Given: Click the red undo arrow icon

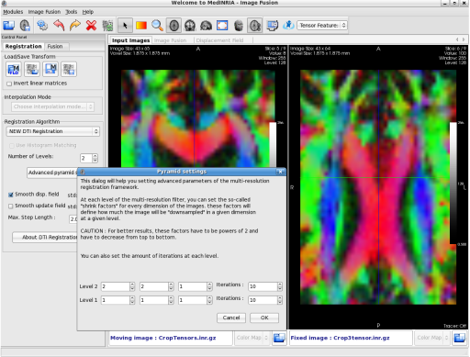Looking at the screenshot, I should pyautogui.click(x=59, y=25).
